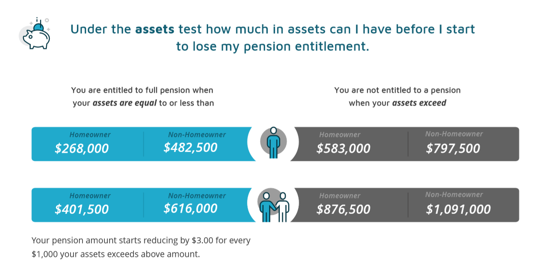Click the bold "assets exceed" phrase
Screen dimensions: 545x269
tap(419, 103)
